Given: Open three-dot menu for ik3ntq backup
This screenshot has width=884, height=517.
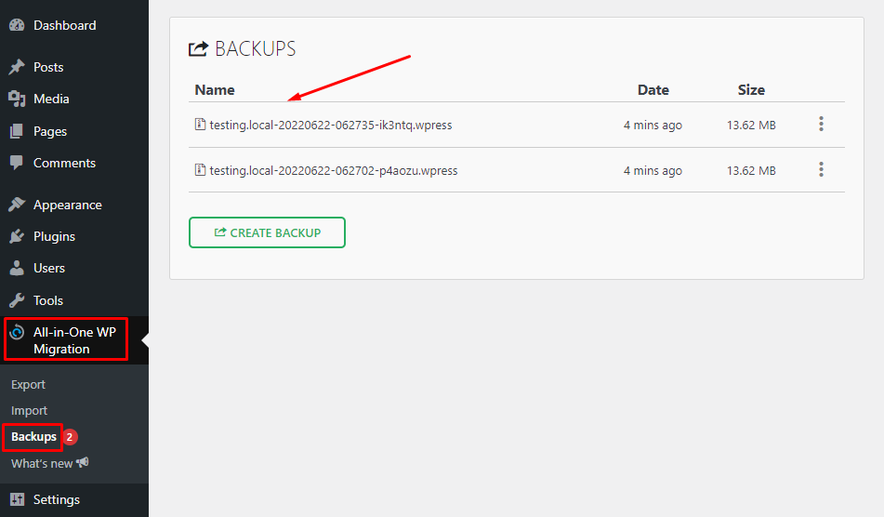Looking at the screenshot, I should 821,124.
